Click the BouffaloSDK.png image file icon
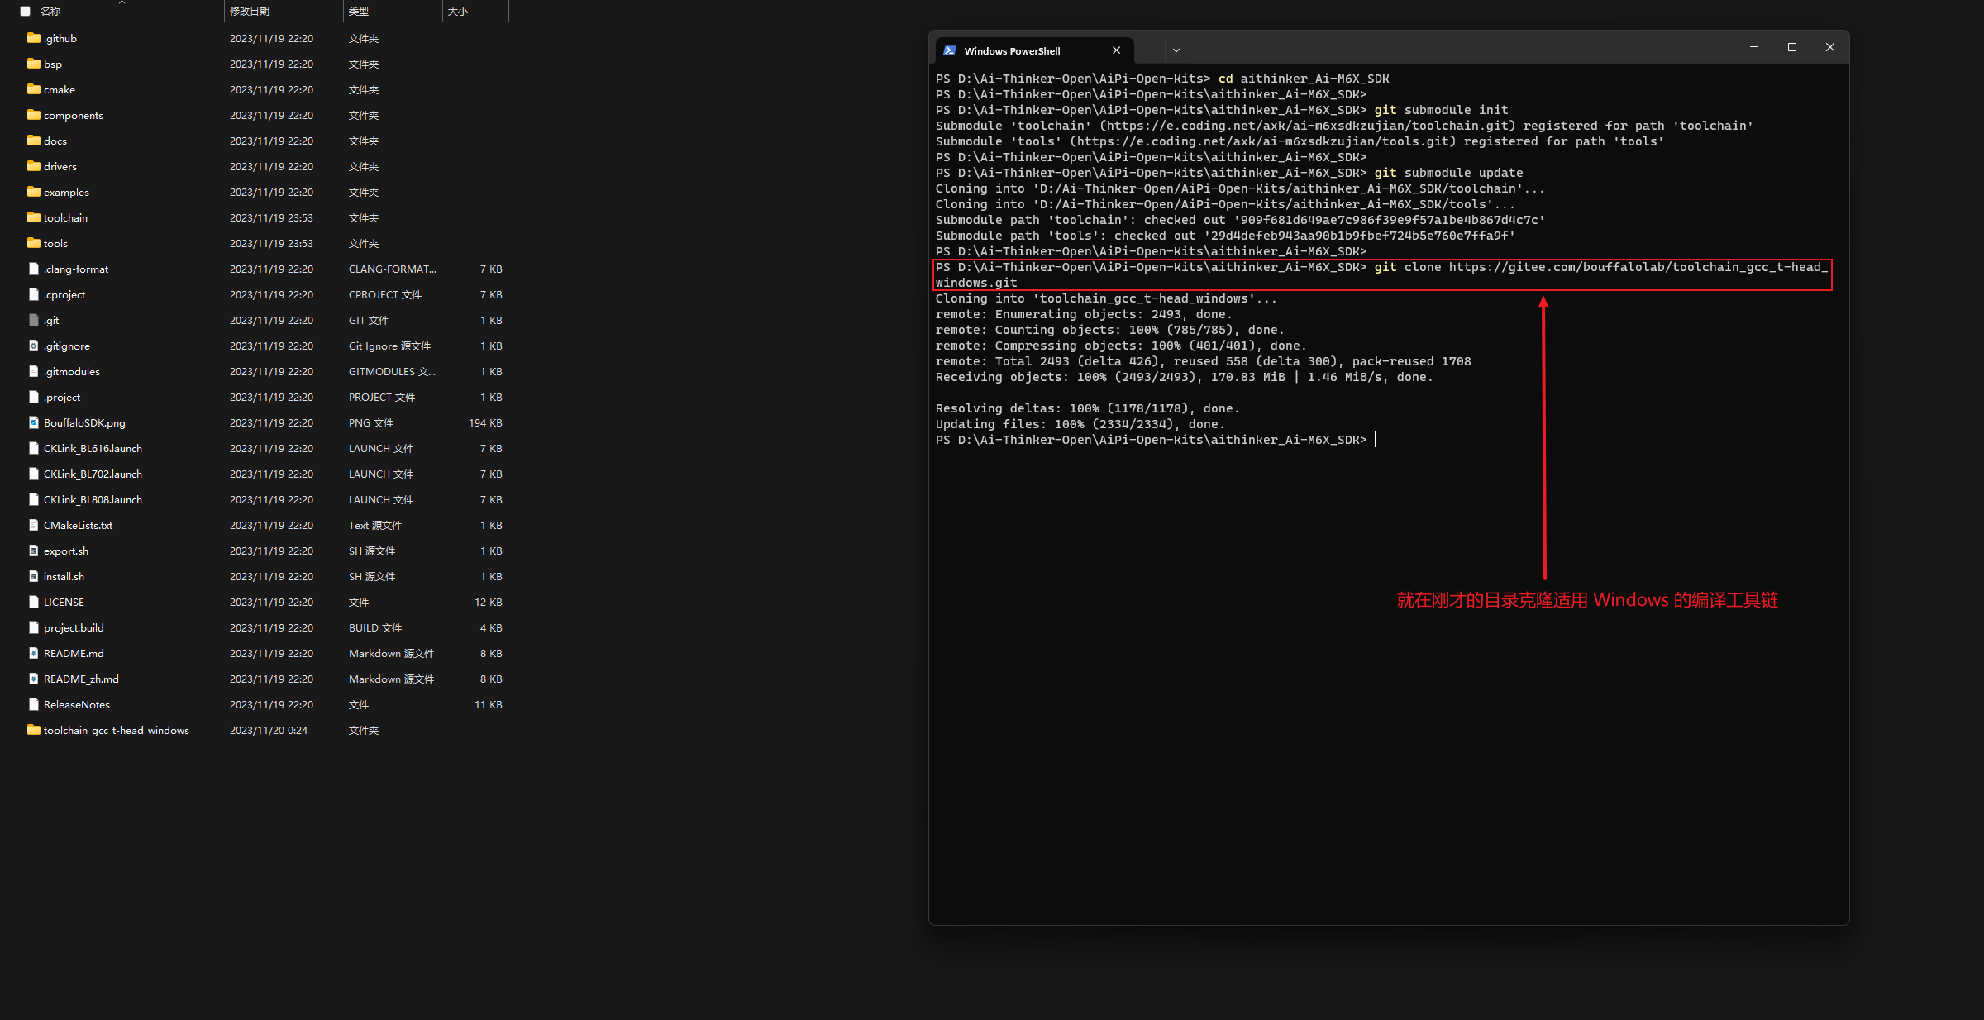Screen dimensions: 1984x1020 pos(33,422)
